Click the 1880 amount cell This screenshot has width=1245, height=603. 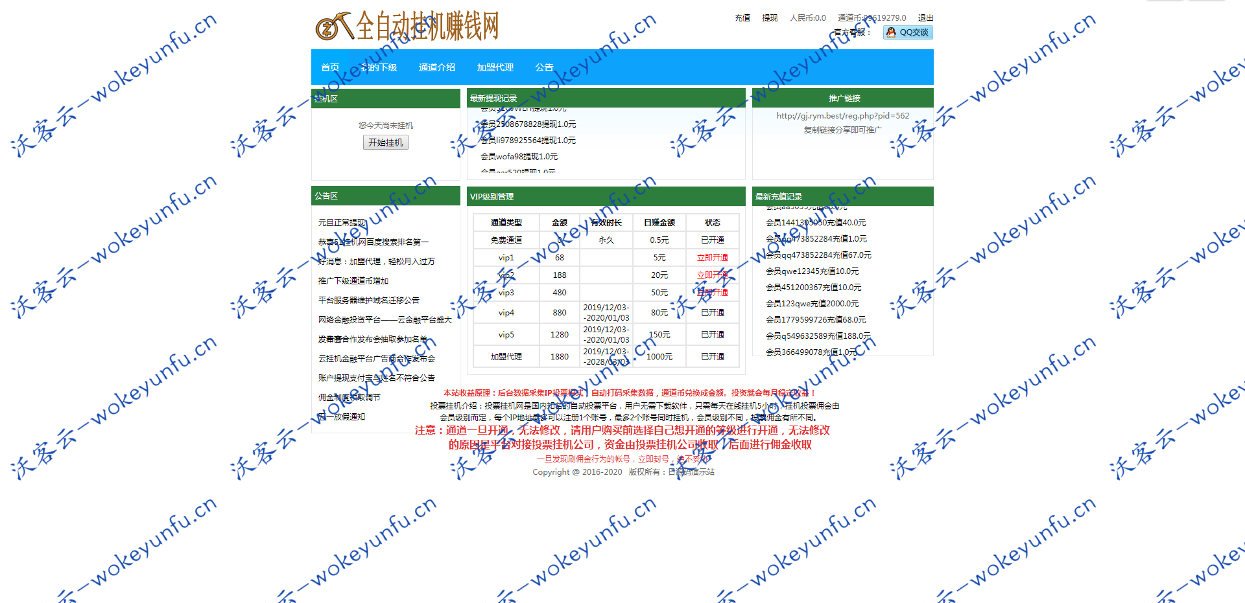click(560, 357)
